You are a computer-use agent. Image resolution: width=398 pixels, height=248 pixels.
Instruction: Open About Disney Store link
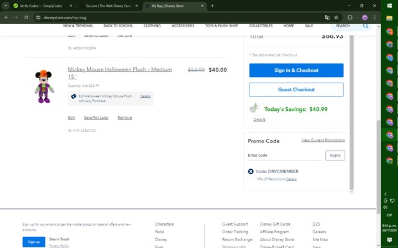(x=277, y=240)
